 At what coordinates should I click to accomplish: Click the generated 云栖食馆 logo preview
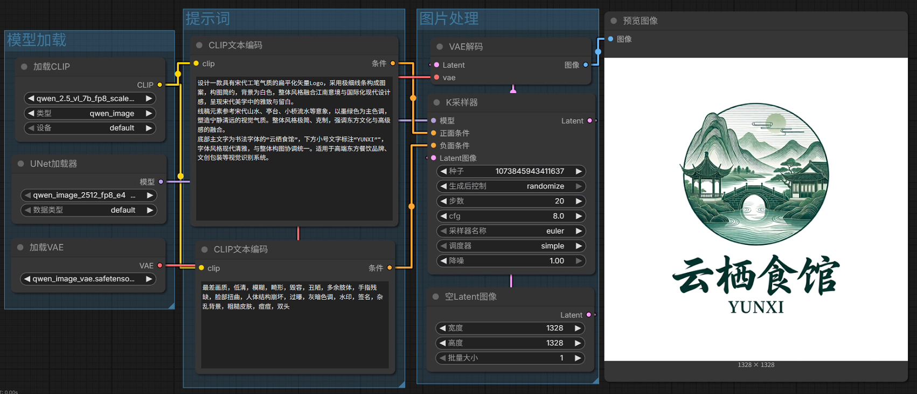[756, 209]
